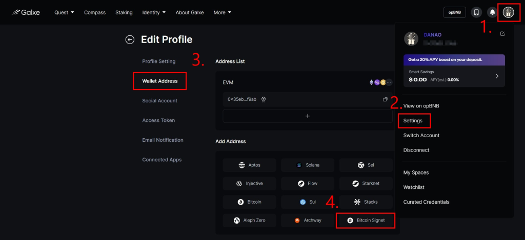Choose Settings from the profile menu
The image size is (525, 240).
[413, 121]
